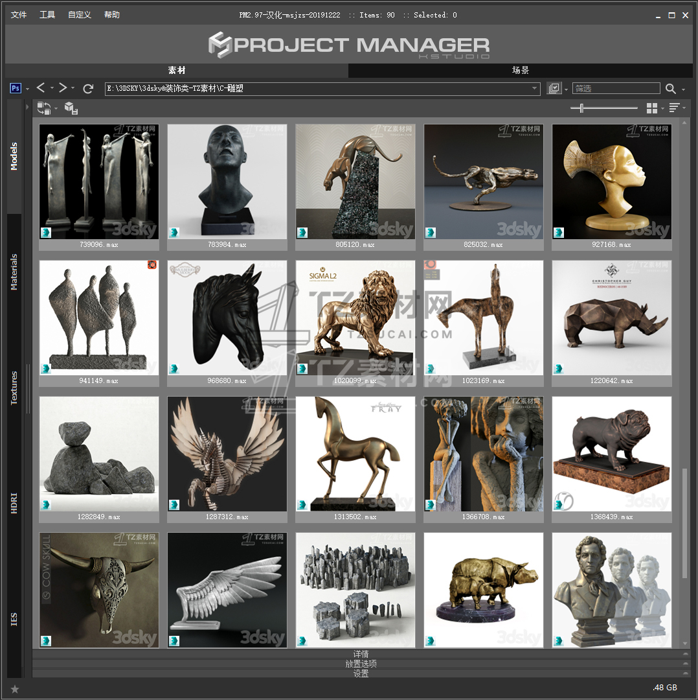Open the 工具 menu
The image size is (698, 700).
[x=47, y=15]
